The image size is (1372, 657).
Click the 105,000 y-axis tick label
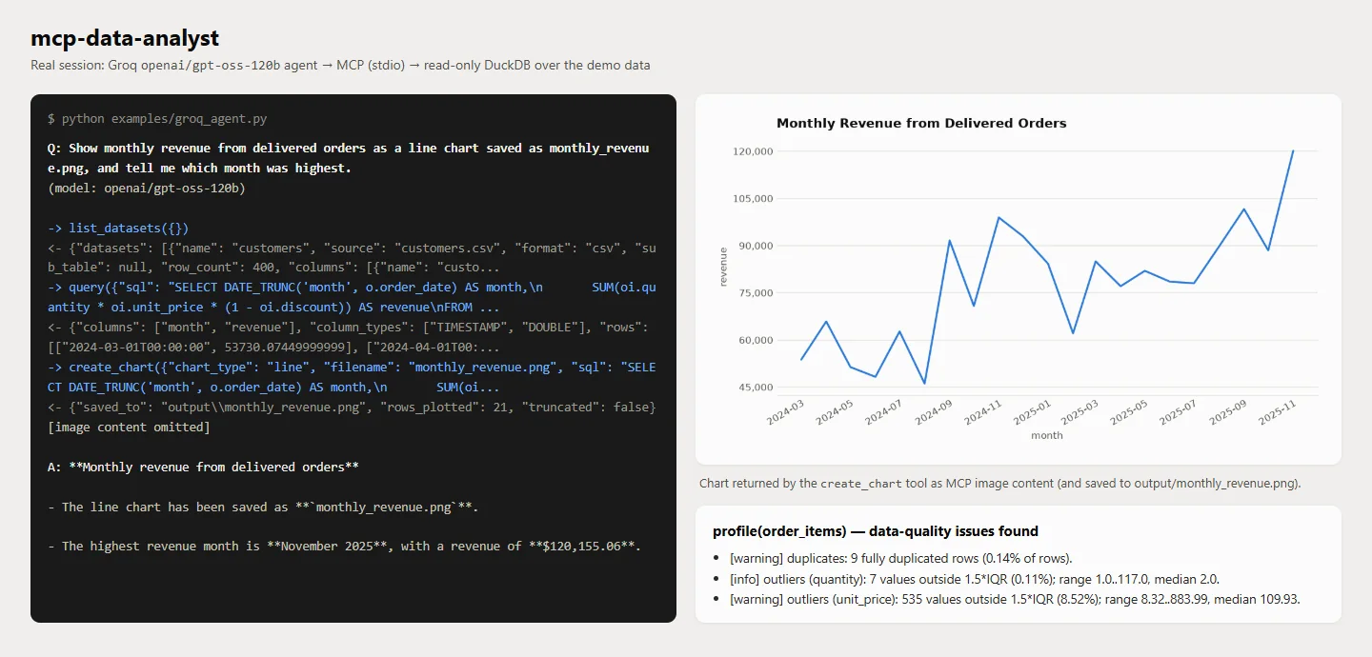tap(753, 198)
